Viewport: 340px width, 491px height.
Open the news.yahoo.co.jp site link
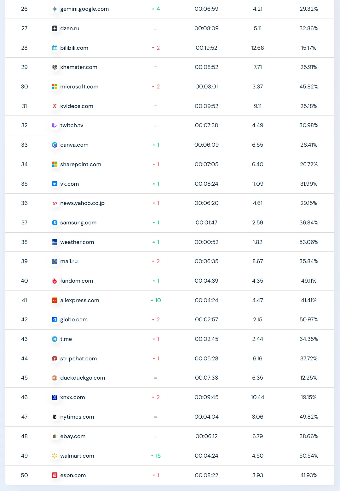(82, 203)
